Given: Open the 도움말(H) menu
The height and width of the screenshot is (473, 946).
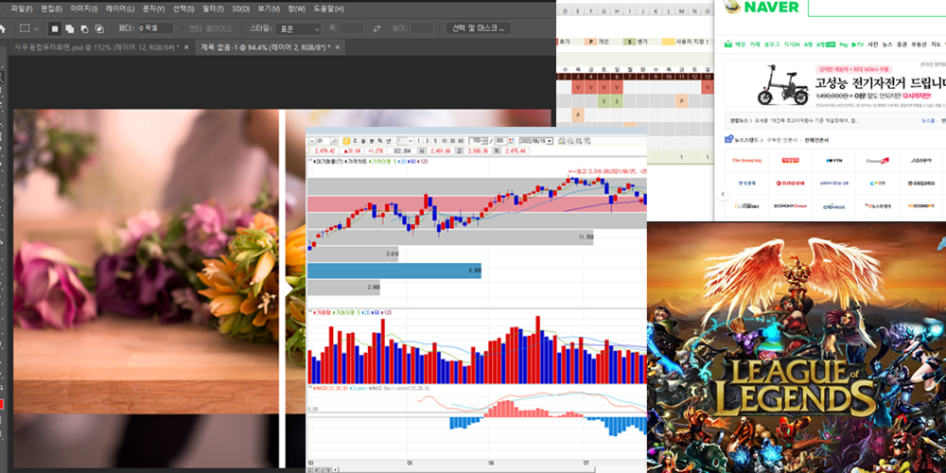Looking at the screenshot, I should point(329,9).
